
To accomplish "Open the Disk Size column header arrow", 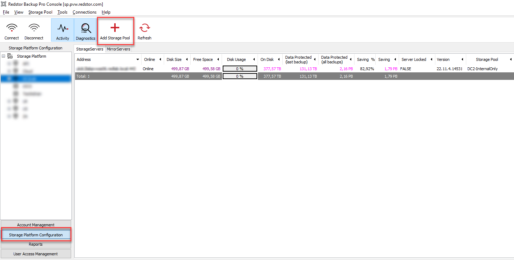I will [187, 59].
